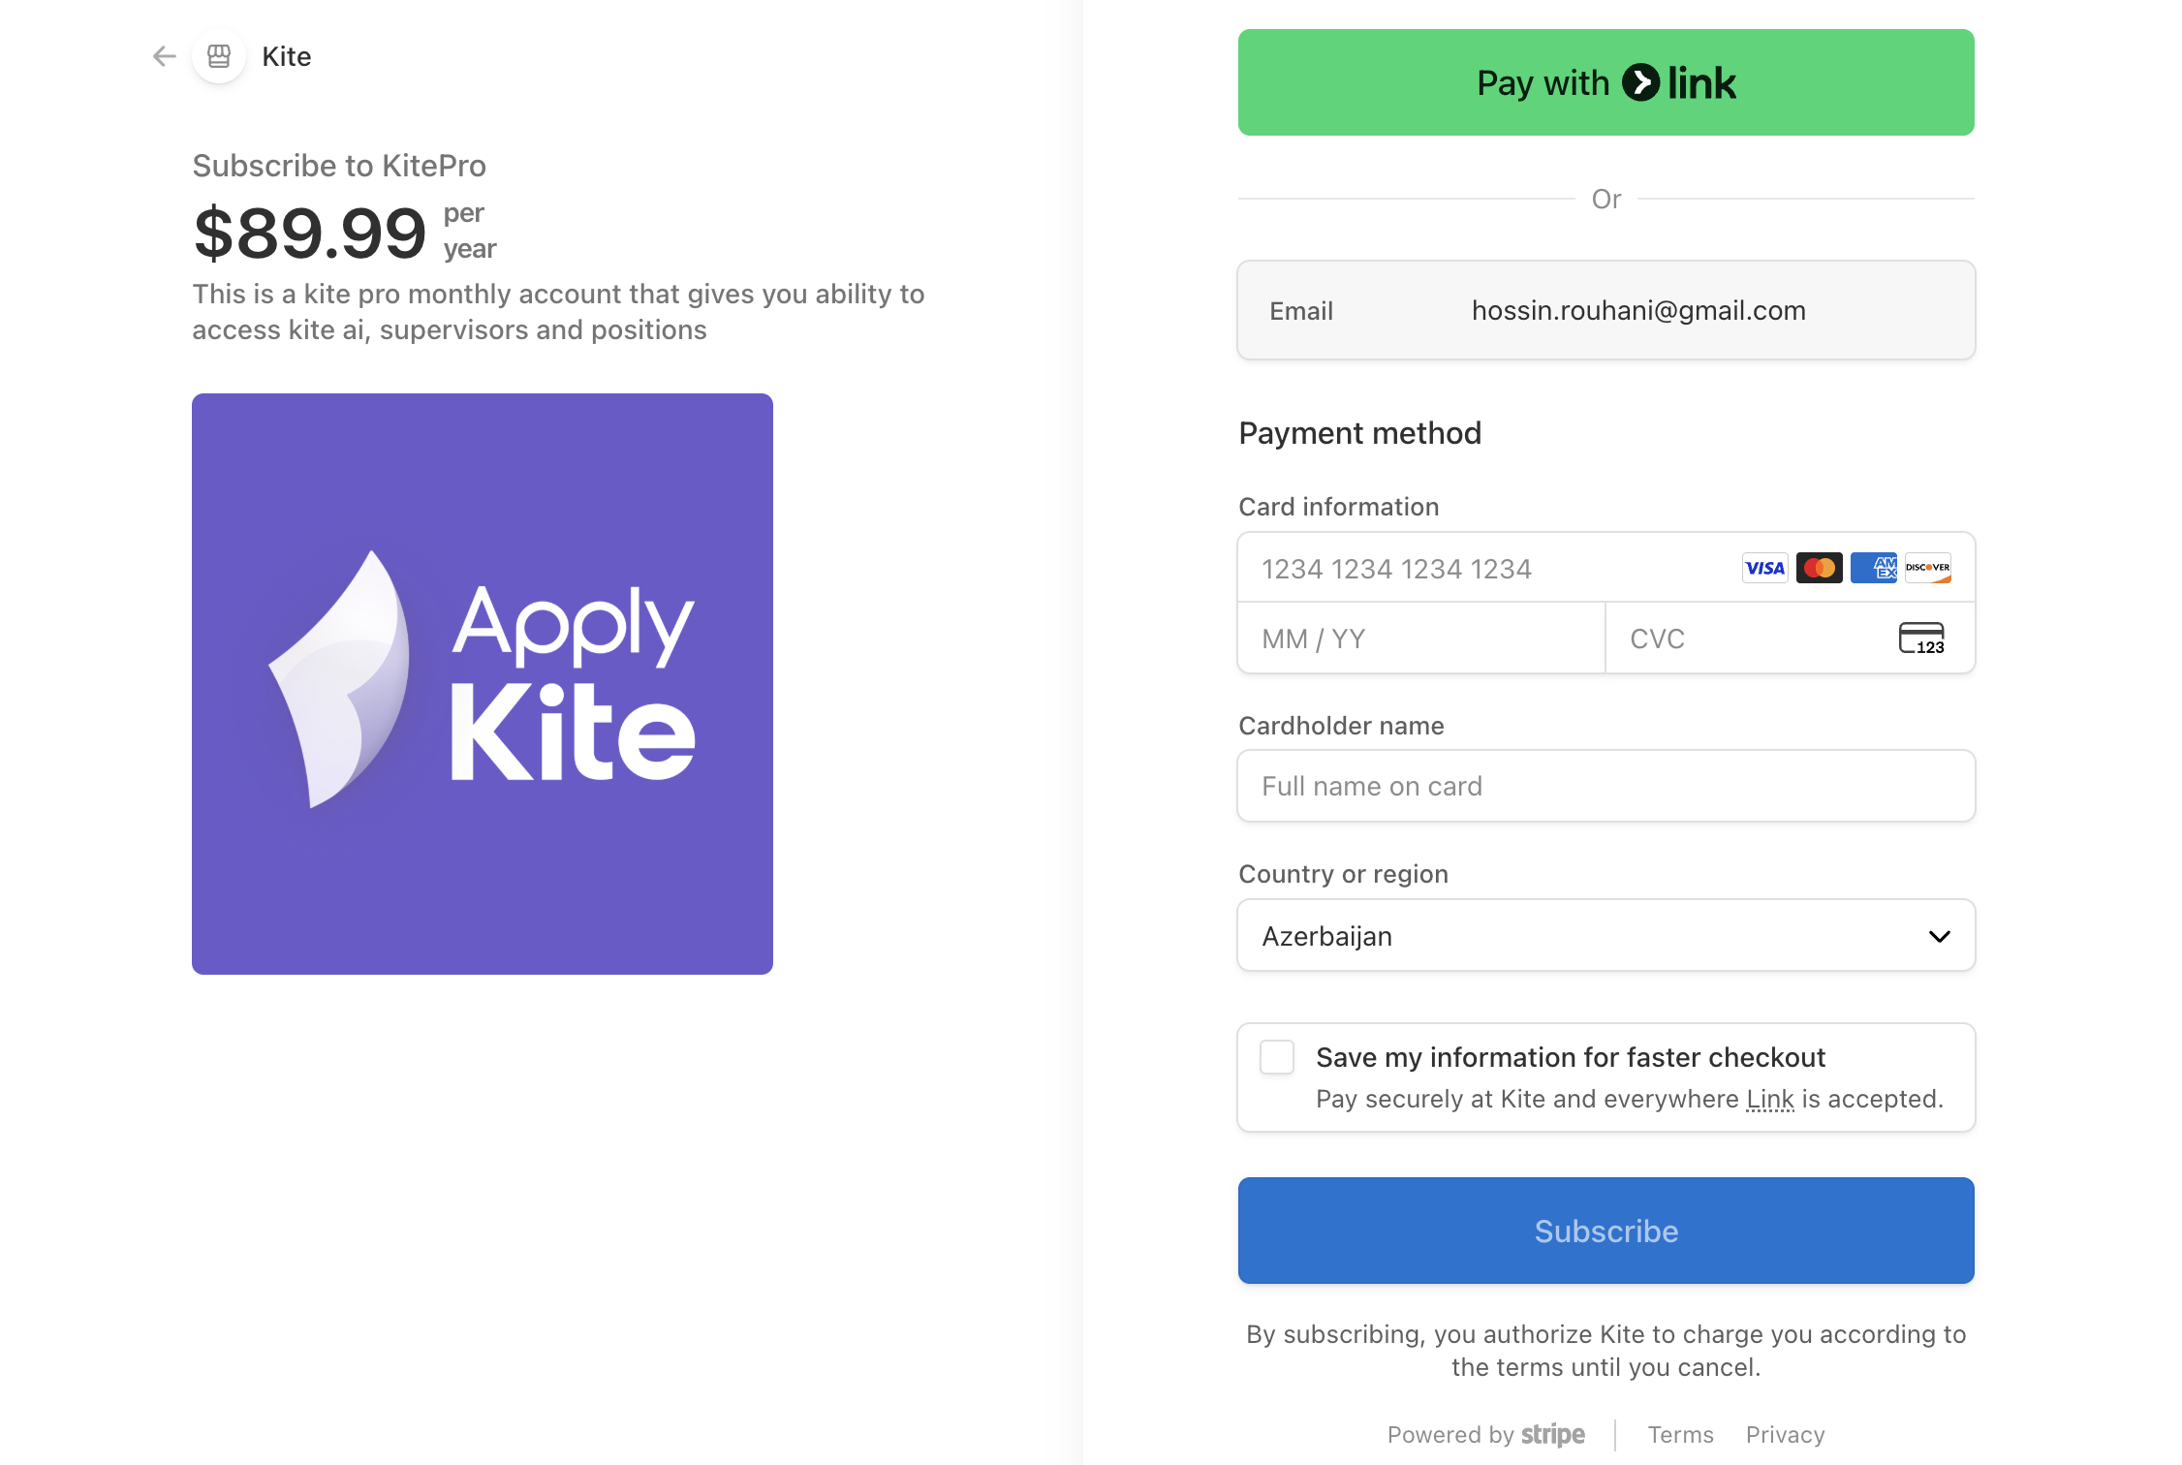The height and width of the screenshot is (1465, 2182).
Task: Focus the Full name on card field
Action: (1605, 786)
